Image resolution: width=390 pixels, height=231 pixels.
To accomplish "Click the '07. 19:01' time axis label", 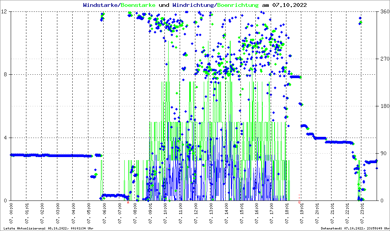I will tap(301, 213).
